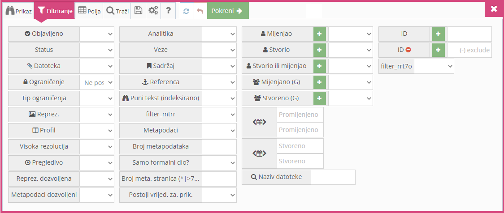Viewport: 504px width, 213px height.
Task: Open the Samo formalni dio? dropdown
Action: (219, 162)
